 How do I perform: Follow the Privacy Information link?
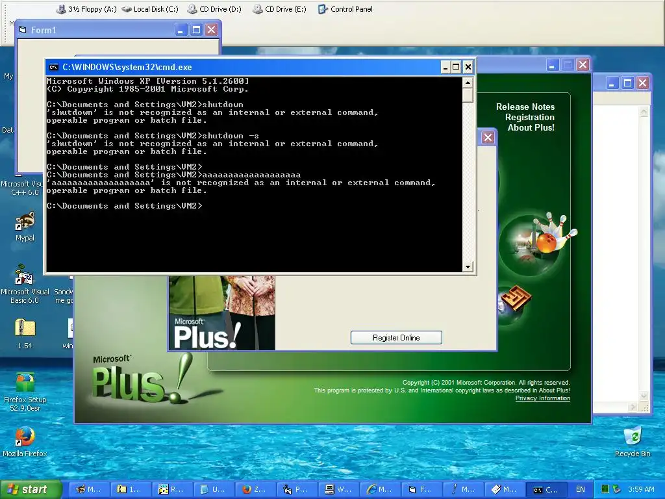click(x=542, y=398)
